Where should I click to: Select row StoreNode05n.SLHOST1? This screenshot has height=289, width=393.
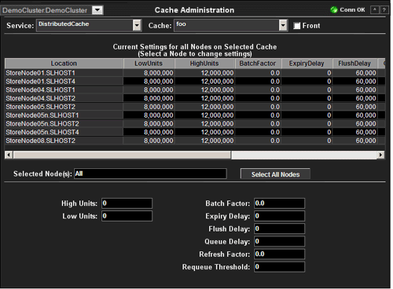[195, 115]
